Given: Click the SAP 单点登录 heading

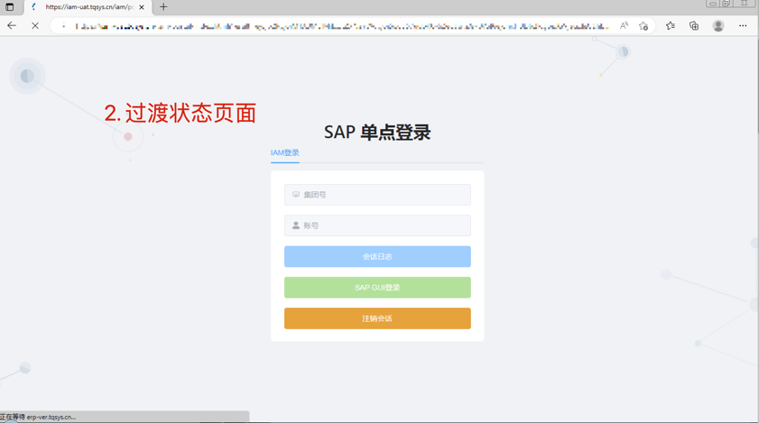Looking at the screenshot, I should coord(377,132).
